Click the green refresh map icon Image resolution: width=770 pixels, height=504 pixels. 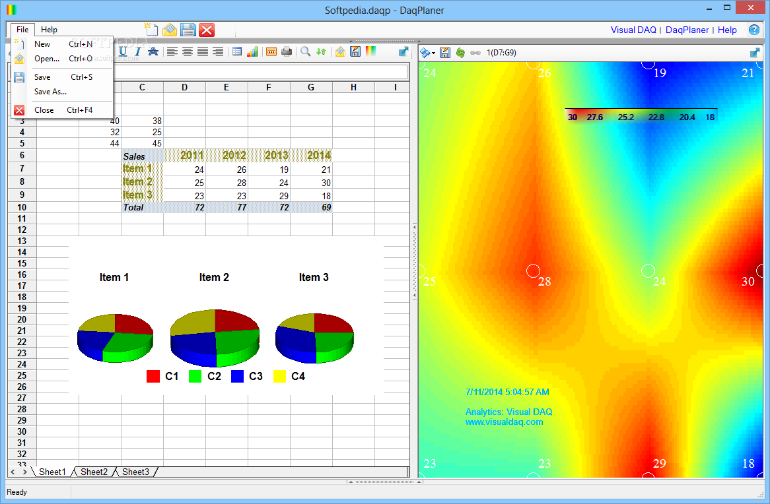(460, 53)
